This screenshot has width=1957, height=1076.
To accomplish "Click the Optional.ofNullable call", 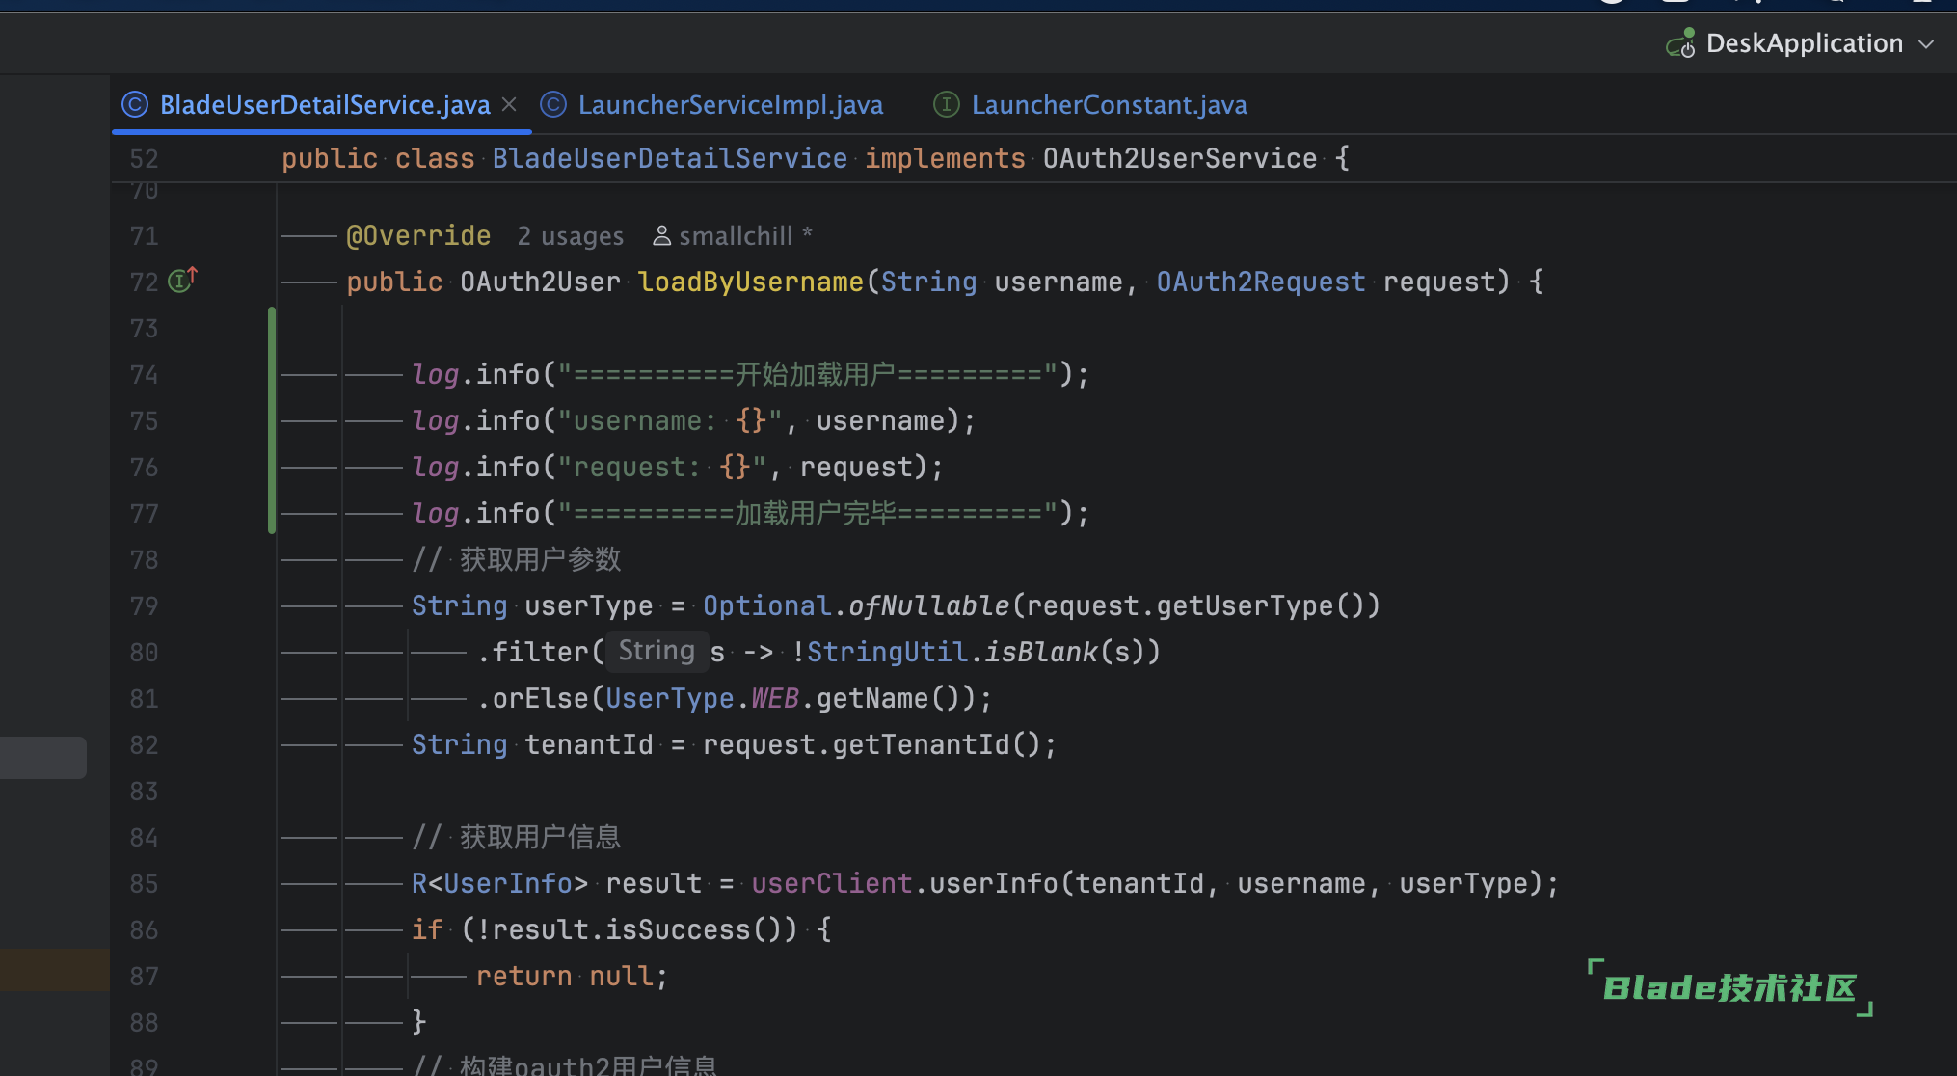I will click(x=856, y=606).
